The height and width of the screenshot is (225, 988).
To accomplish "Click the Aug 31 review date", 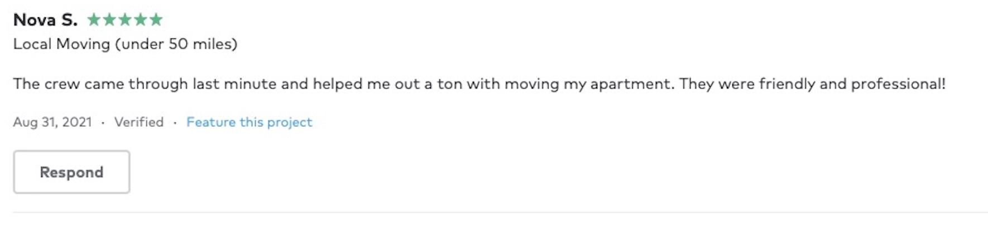I will 35,123.
